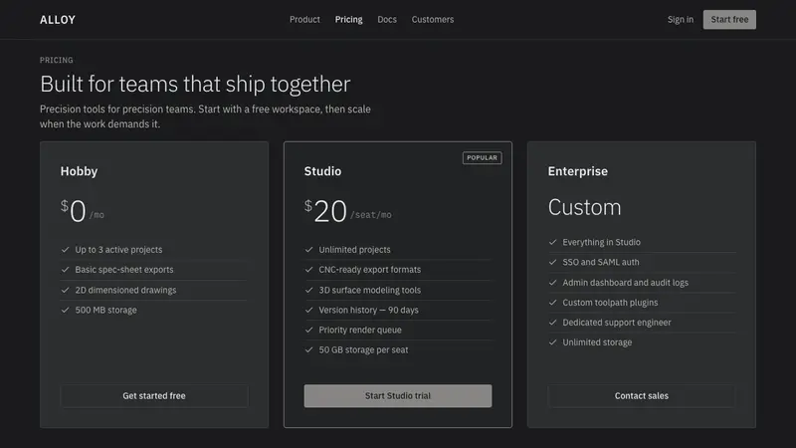The image size is (796, 448).
Task: Click the text 50 GB storage per seat
Action: [x=363, y=350]
